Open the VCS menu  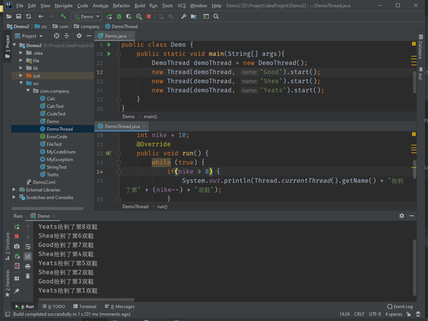pyautogui.click(x=181, y=5)
